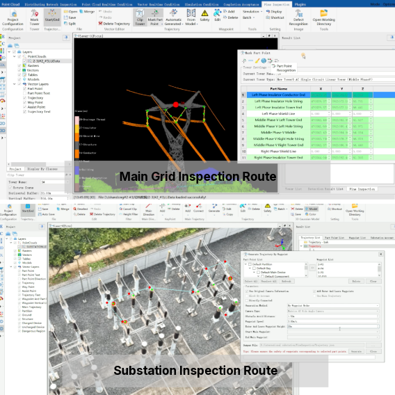395x395 pixels.
Task: Click Split in the File group
Action: point(70,24)
